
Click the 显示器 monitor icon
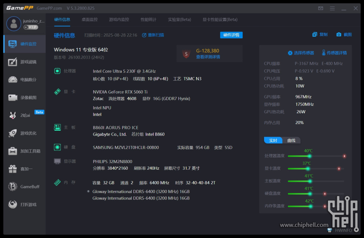tap(57, 161)
